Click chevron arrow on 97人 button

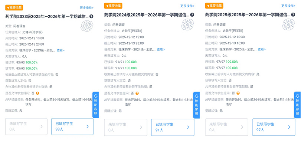pos(289,127)
